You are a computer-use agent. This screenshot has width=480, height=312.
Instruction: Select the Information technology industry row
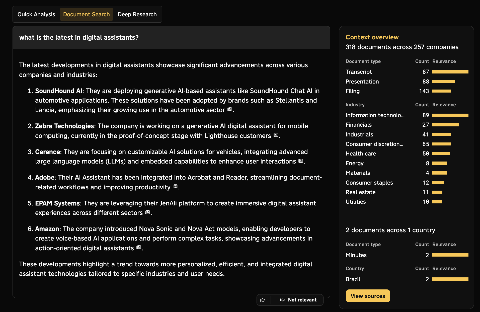(x=407, y=115)
